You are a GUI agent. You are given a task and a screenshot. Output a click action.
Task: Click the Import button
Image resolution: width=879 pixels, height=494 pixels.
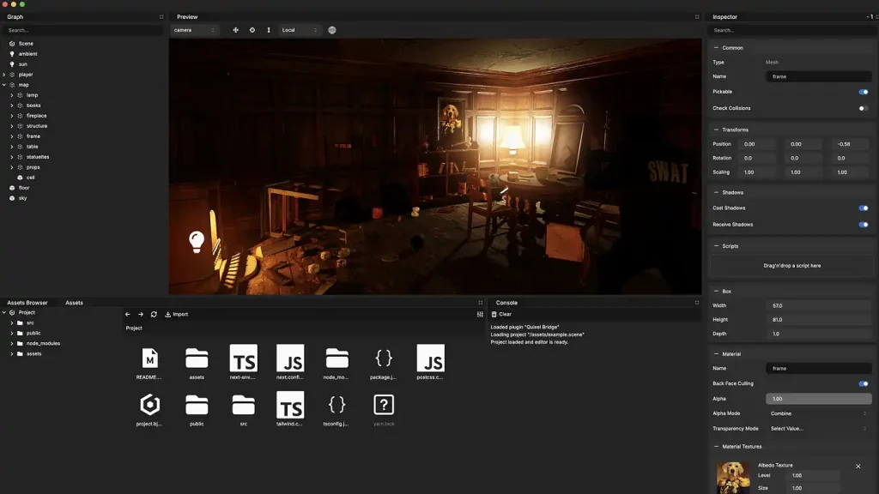(x=177, y=315)
